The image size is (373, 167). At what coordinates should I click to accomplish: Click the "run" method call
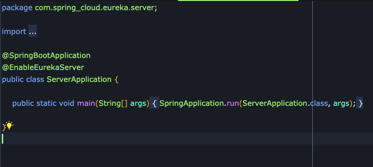tap(232, 104)
